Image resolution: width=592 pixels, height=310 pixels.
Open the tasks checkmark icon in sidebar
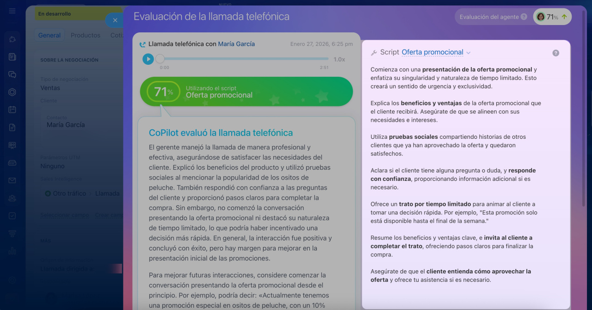pyautogui.click(x=12, y=216)
